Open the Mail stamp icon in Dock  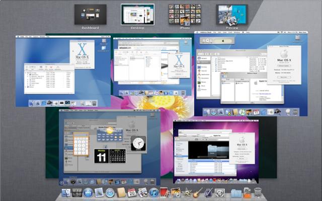tap(99, 193)
